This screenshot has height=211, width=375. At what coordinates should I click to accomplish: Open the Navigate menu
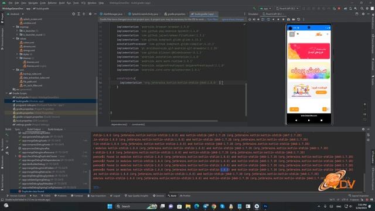(33, 3)
